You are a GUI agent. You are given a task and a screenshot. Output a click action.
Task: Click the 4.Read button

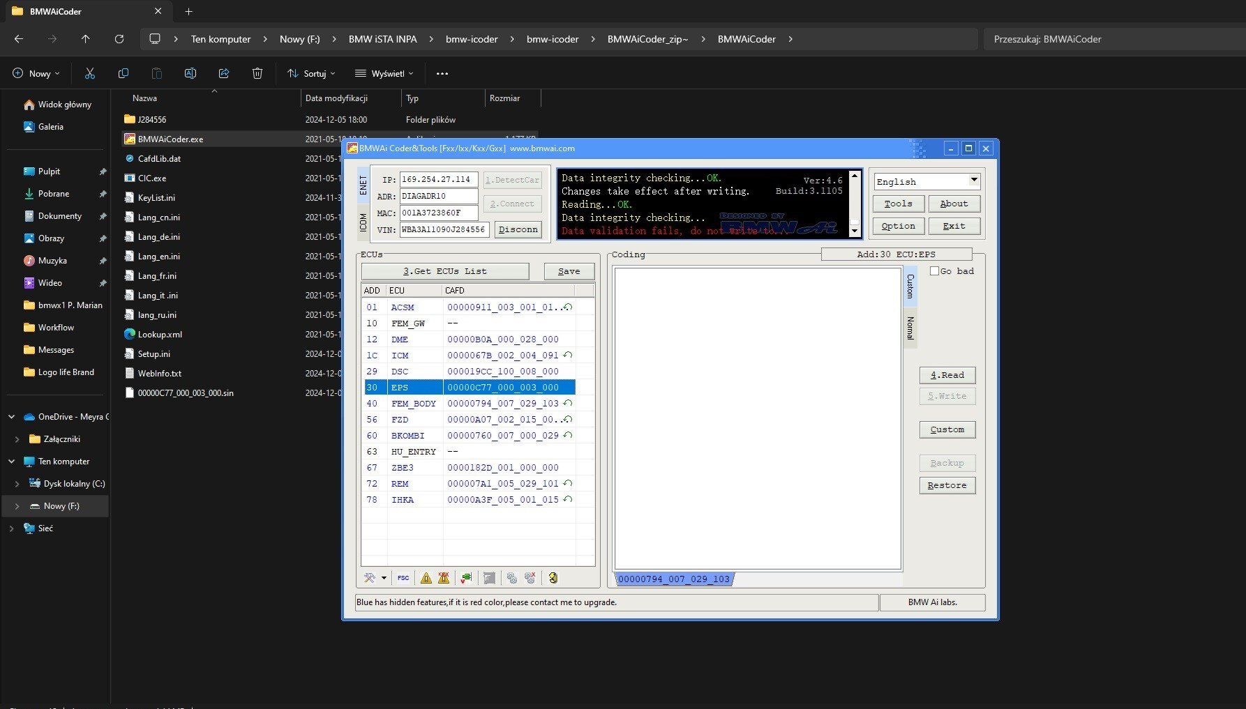[x=947, y=375]
